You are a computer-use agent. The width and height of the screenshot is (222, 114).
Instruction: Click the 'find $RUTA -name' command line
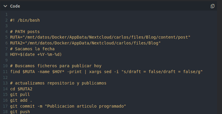tap(106, 72)
